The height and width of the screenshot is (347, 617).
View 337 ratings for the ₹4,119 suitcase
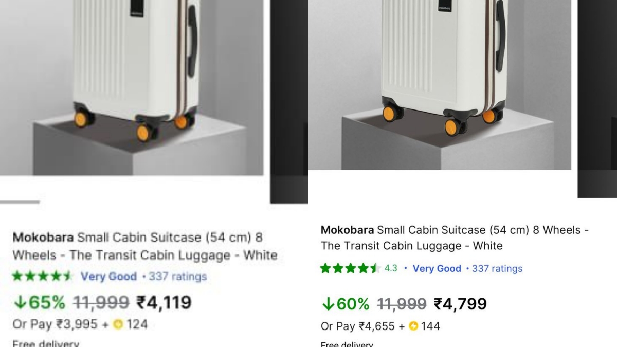(177, 277)
